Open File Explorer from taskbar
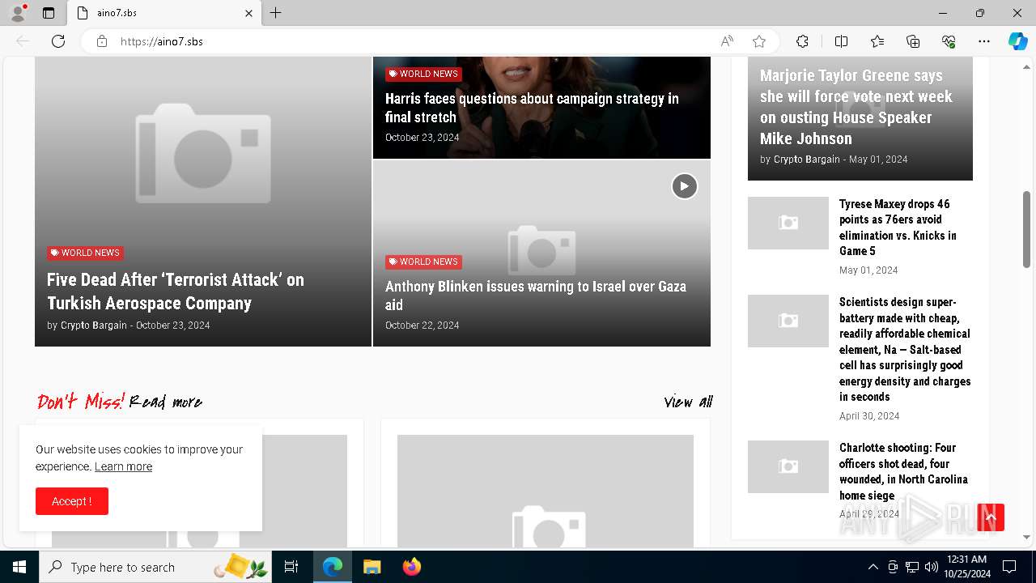 tap(372, 567)
